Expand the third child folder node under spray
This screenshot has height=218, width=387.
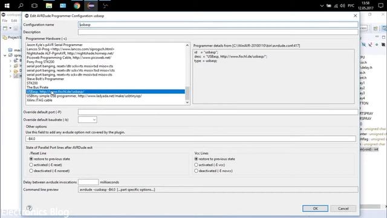coord(10,71)
